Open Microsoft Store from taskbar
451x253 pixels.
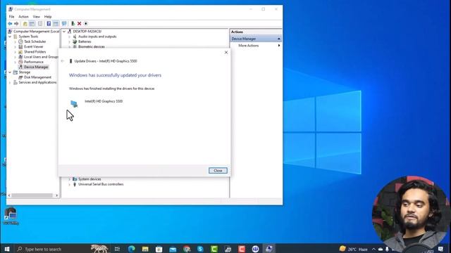(159, 249)
